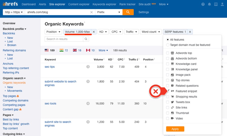
Task: Open the CPC filter dropdown
Action: (116, 32)
